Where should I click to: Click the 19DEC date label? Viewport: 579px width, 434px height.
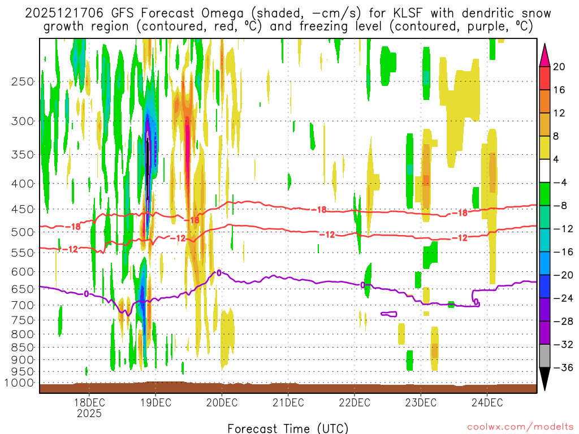(155, 402)
